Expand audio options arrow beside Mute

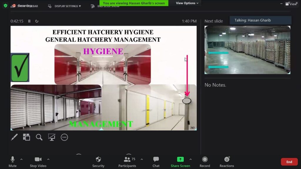click(21, 159)
